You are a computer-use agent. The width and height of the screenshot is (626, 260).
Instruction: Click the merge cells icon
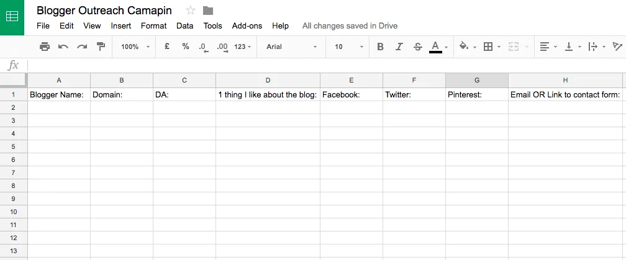click(x=514, y=47)
